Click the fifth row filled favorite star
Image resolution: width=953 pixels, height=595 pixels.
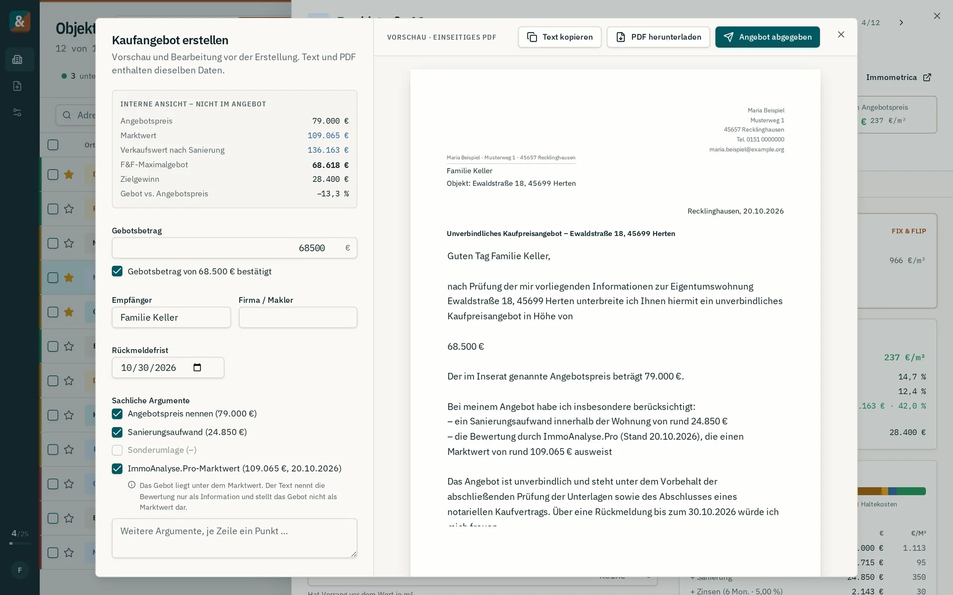pyautogui.click(x=68, y=312)
